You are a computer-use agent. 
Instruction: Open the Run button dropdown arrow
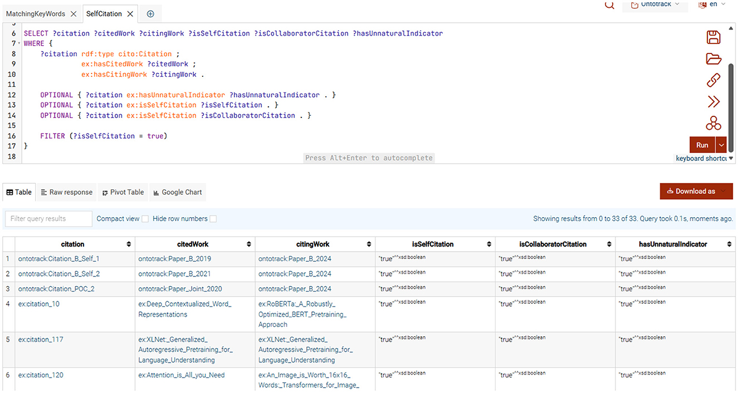pos(721,145)
